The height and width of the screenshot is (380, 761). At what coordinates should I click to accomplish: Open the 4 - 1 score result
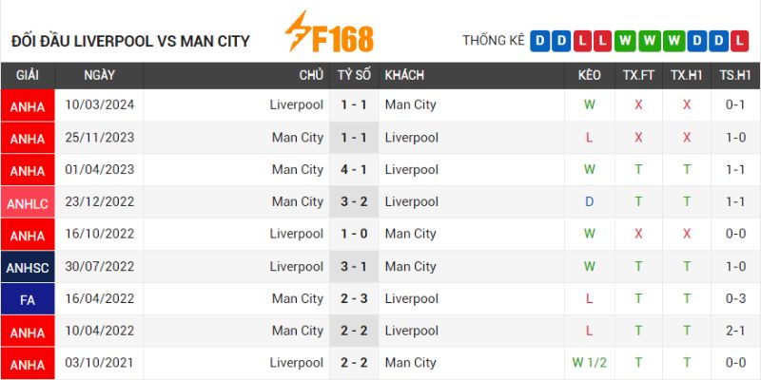pos(354,170)
